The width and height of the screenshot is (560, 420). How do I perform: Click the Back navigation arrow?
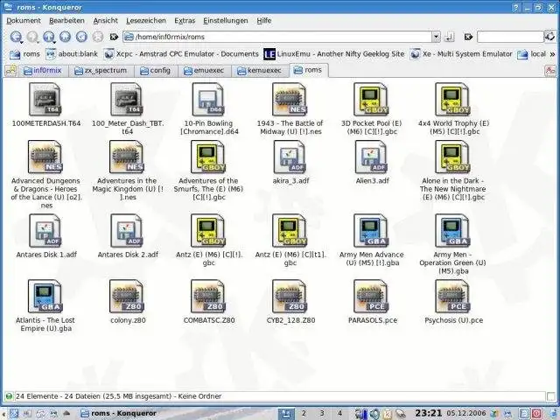[x=16, y=37]
